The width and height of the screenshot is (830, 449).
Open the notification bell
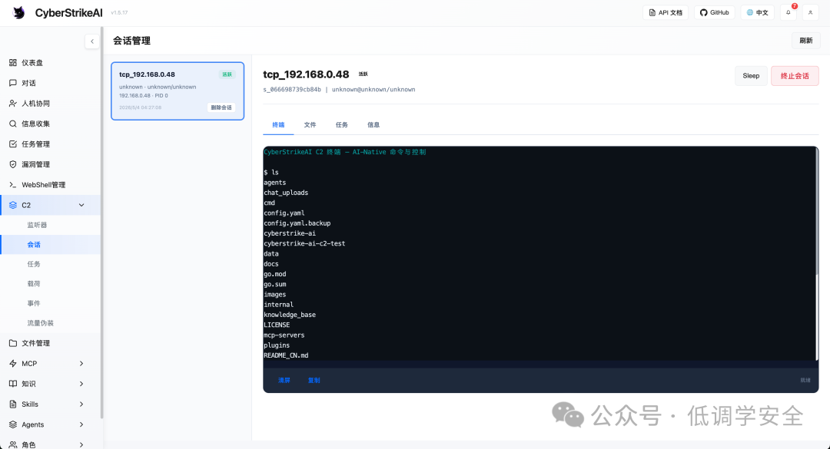coord(788,13)
